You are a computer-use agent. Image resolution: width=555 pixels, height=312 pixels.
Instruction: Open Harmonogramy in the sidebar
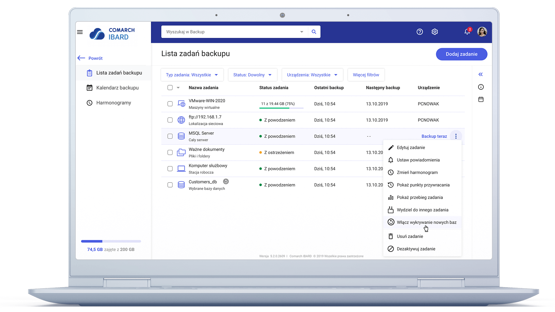coord(113,103)
